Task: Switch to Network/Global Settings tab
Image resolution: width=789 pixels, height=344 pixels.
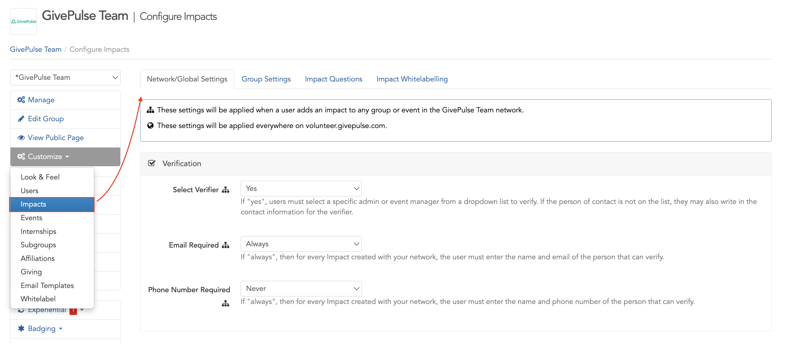Action: (x=187, y=79)
